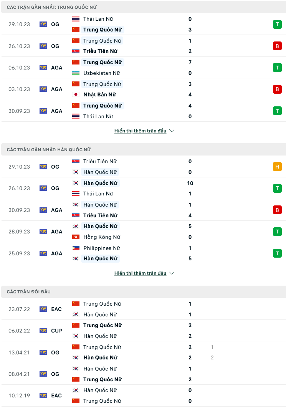This screenshot has width=286, height=407.
Task: Click the Hong Kong flag next to Hồng Kông Nữ
Action: (x=76, y=237)
